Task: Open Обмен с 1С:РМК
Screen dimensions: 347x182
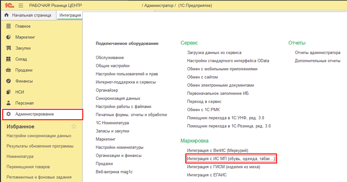Action: (x=204, y=110)
